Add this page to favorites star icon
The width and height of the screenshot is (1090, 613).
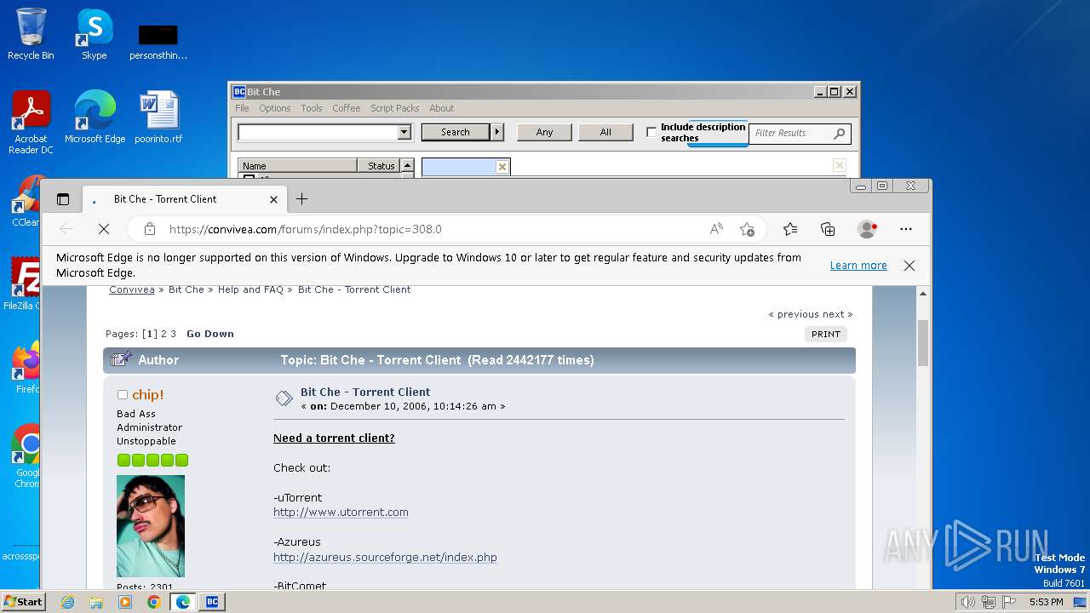click(748, 229)
